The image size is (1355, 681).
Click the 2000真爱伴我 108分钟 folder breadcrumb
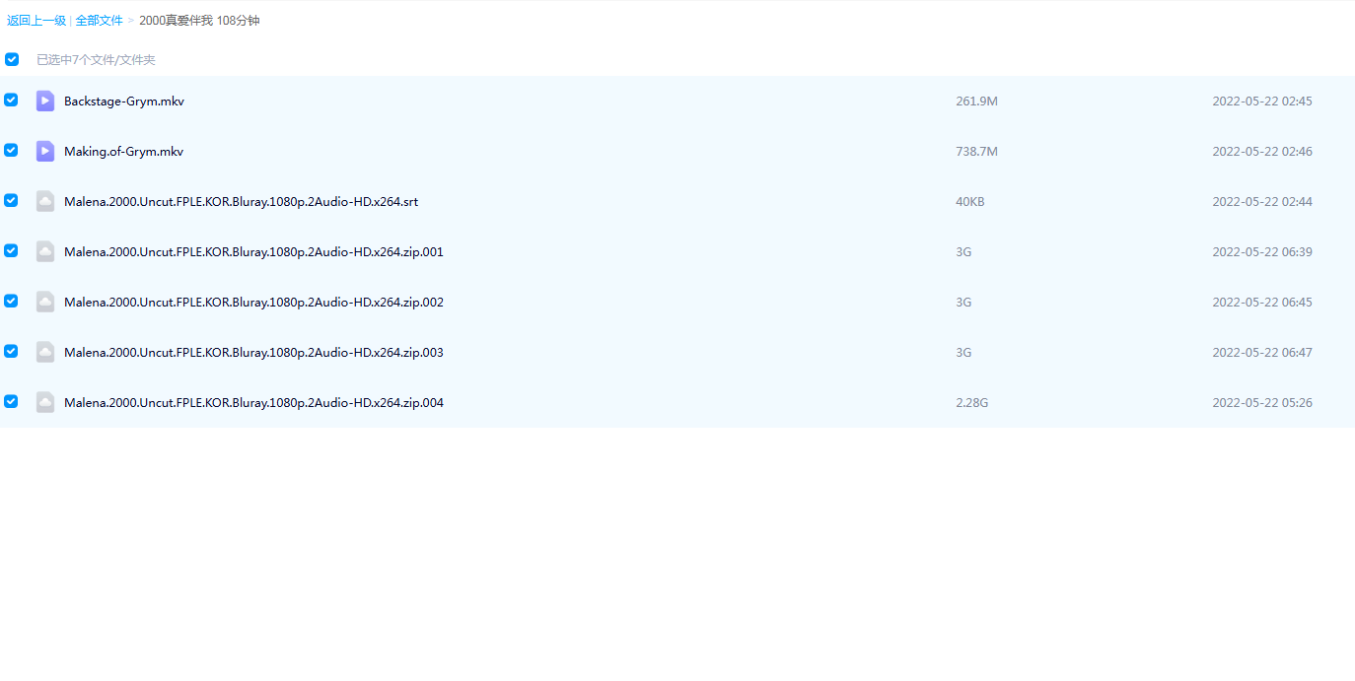point(199,21)
